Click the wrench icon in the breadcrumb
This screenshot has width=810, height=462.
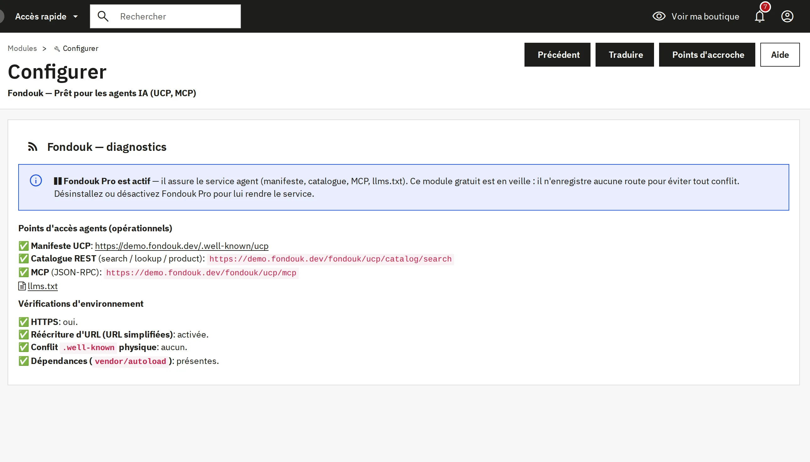pos(57,49)
